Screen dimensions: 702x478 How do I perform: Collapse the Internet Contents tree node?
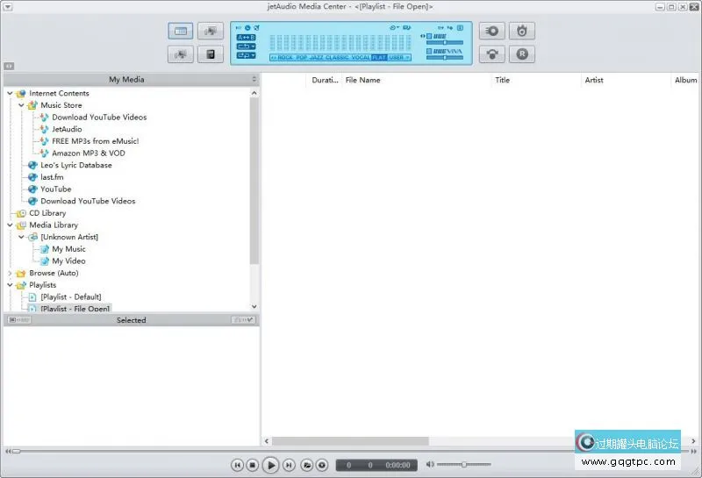[x=10, y=93]
